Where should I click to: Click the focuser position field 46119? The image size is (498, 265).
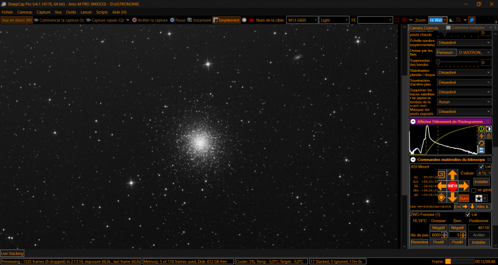[479, 228]
